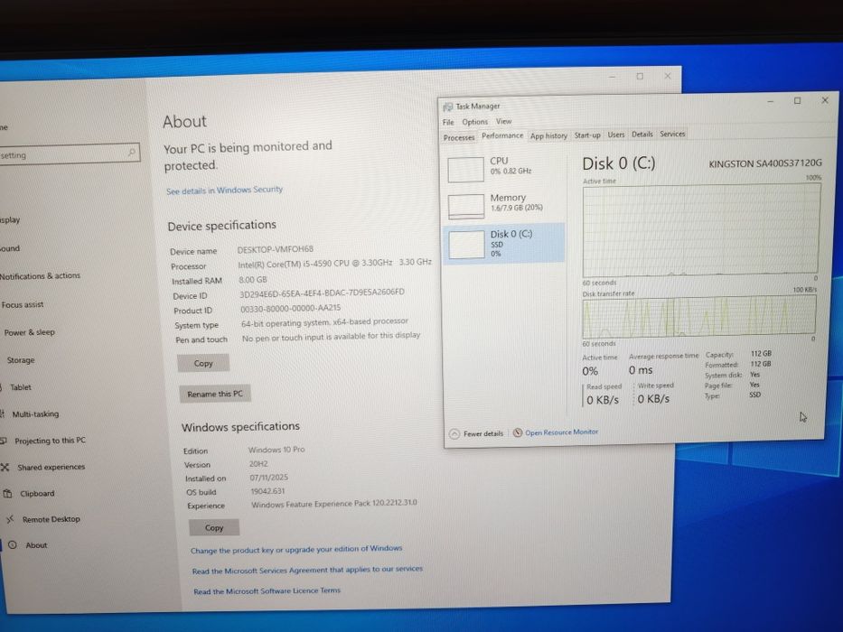This screenshot has width=843, height=632.
Task: Close the Task Manager window
Action: 825,100
